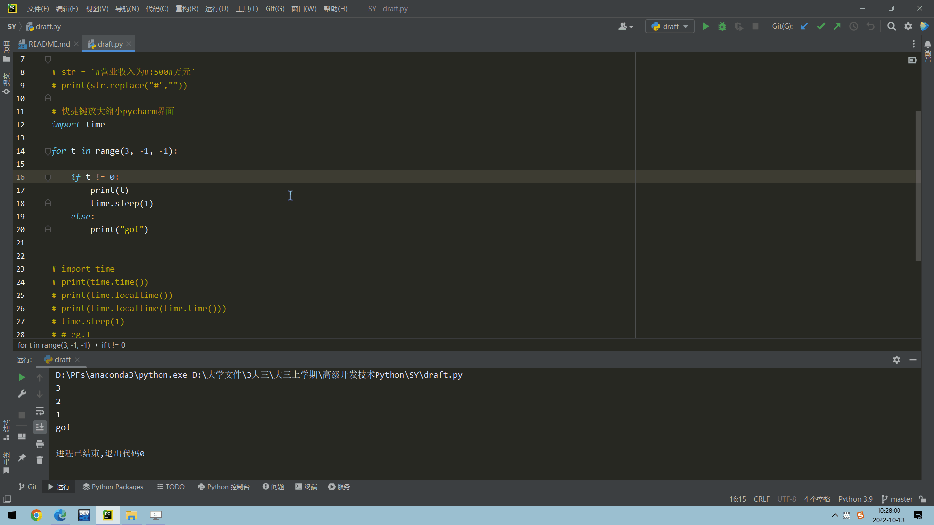Open the draft run configuration dropdown
The width and height of the screenshot is (934, 525).
670,27
